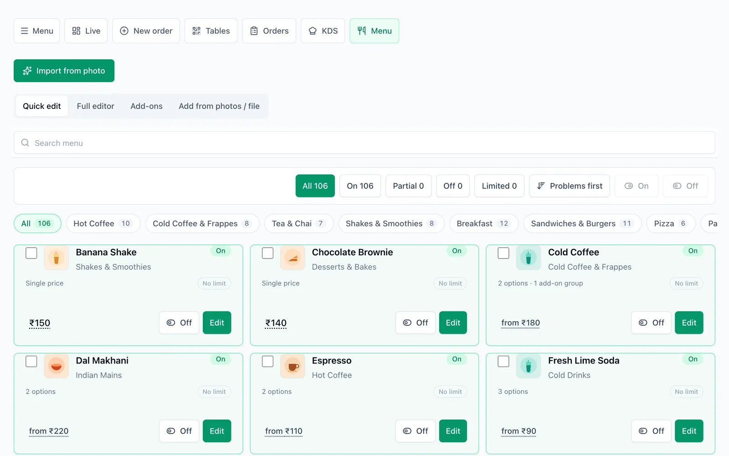The width and height of the screenshot is (729, 456).
Task: Sort with Problems first
Action: coord(570,186)
